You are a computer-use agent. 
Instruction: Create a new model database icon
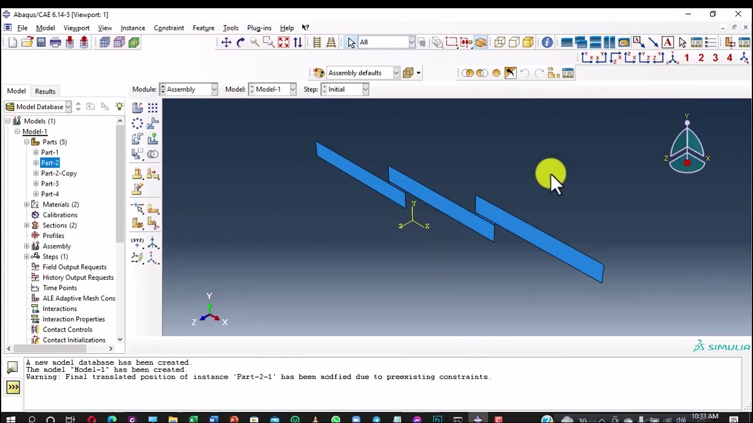(12, 42)
